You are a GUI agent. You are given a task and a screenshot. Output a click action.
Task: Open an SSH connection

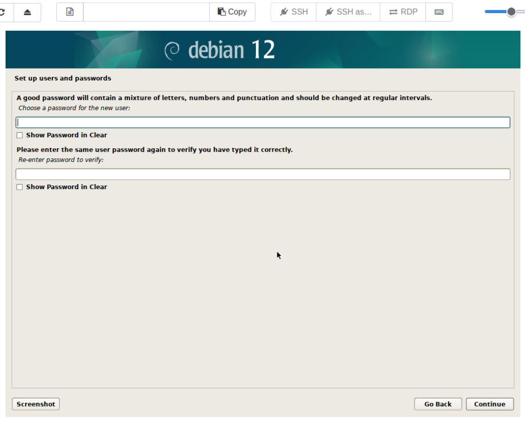[x=294, y=12]
